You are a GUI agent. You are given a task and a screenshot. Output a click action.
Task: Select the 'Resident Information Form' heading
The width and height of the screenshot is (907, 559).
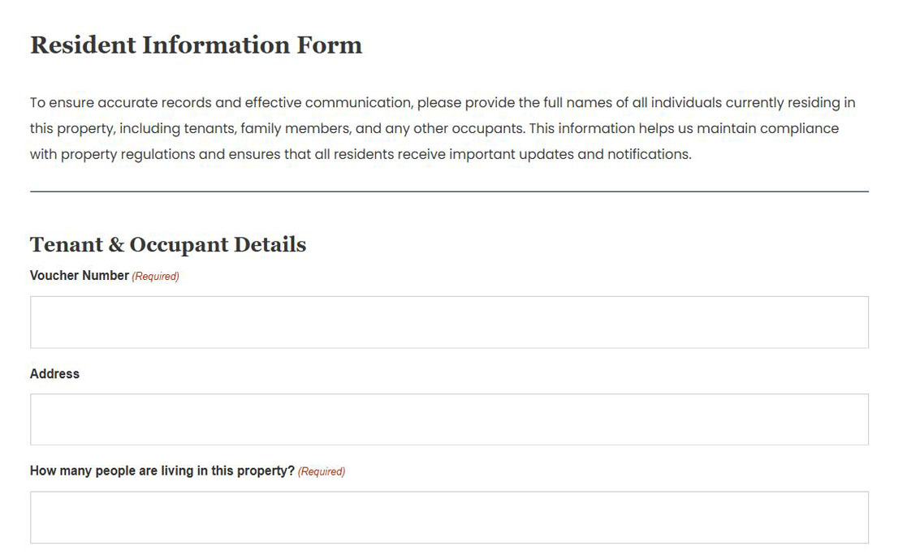195,45
